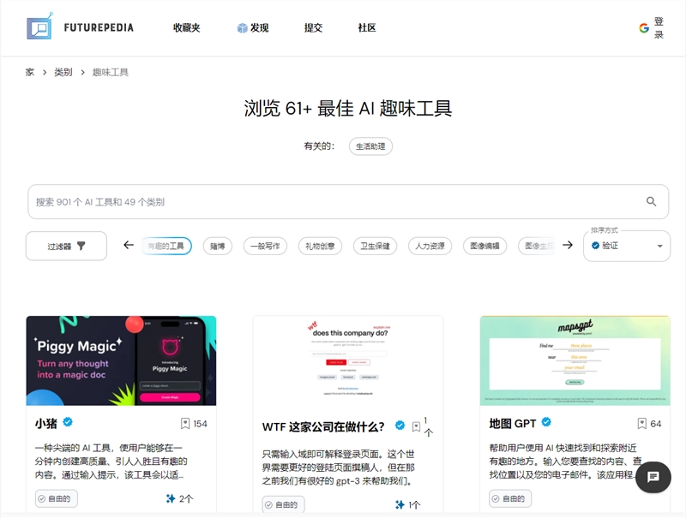Open the floating chat bubble icon
686x518 pixels.
click(653, 477)
